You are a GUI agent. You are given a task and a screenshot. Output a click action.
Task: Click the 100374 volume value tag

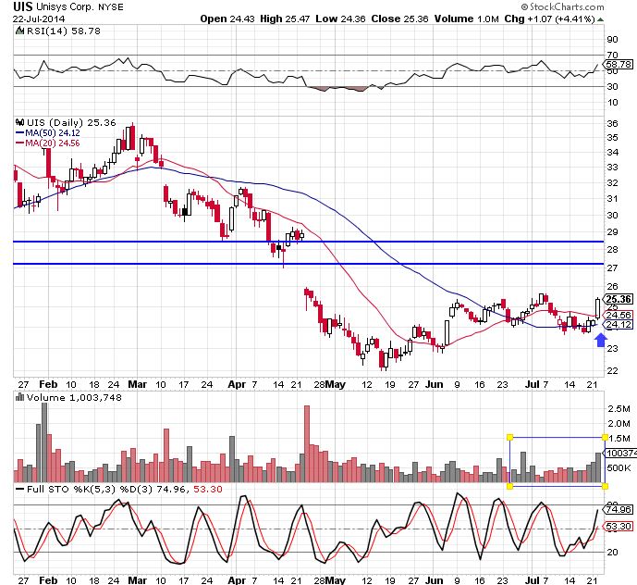coord(621,453)
